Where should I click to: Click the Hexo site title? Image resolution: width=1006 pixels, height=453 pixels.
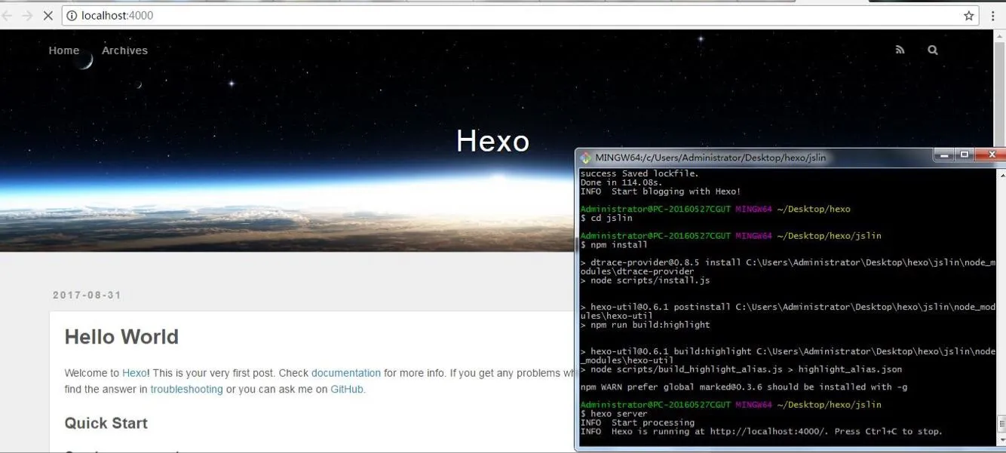coord(493,141)
